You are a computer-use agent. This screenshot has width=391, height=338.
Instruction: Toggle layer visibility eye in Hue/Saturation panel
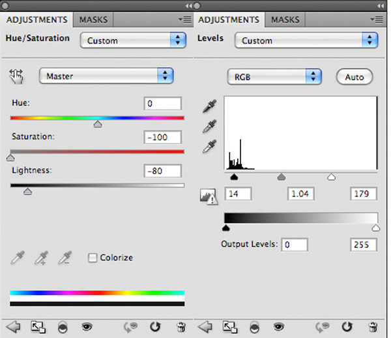[87, 326]
